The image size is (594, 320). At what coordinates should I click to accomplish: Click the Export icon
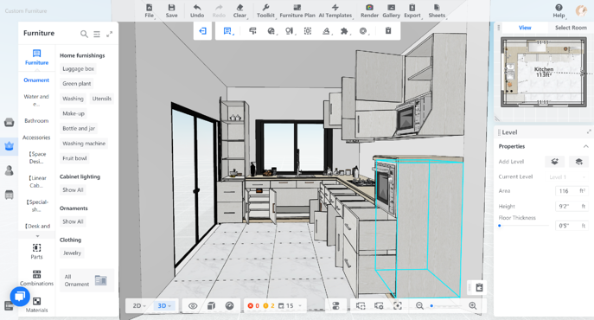coord(412,11)
